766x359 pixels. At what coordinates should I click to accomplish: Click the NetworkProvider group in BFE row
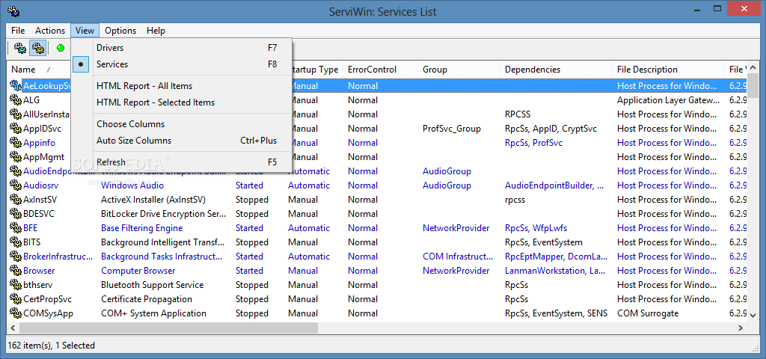(456, 227)
